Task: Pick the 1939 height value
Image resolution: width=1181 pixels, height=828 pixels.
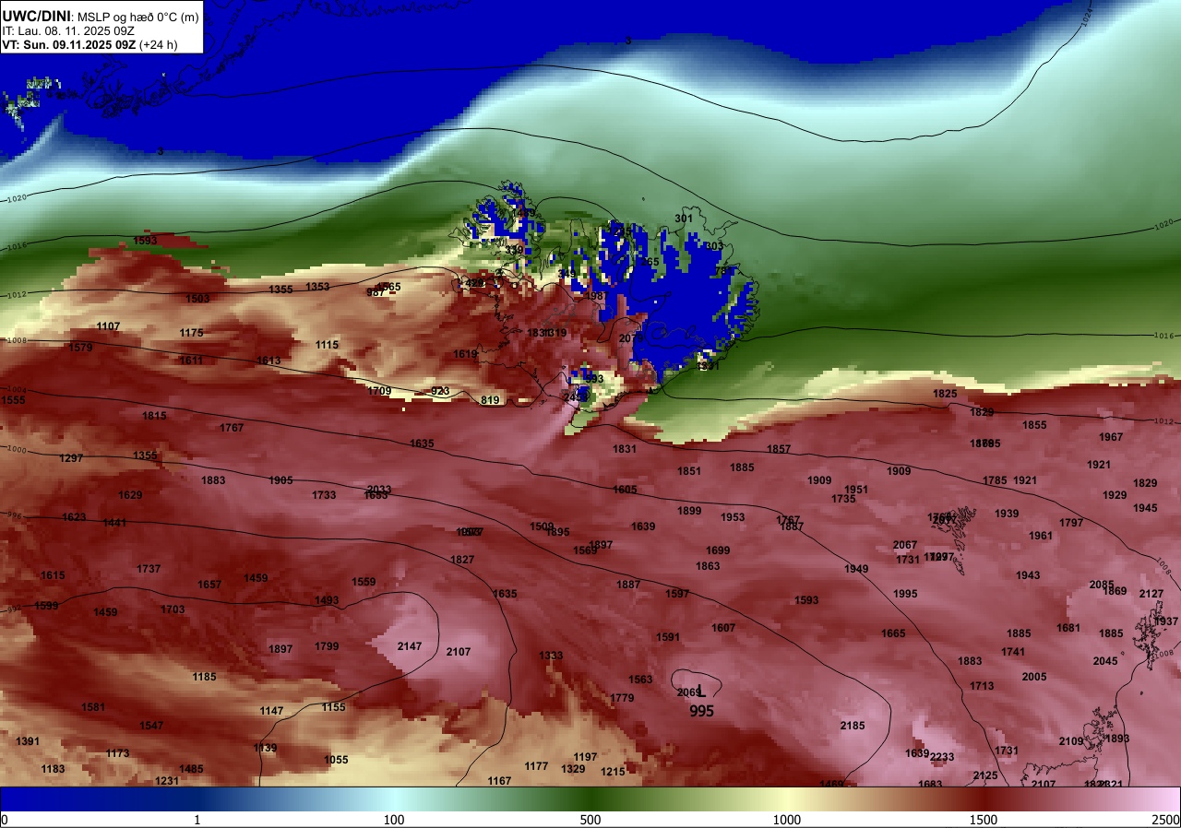Action: click(1007, 514)
